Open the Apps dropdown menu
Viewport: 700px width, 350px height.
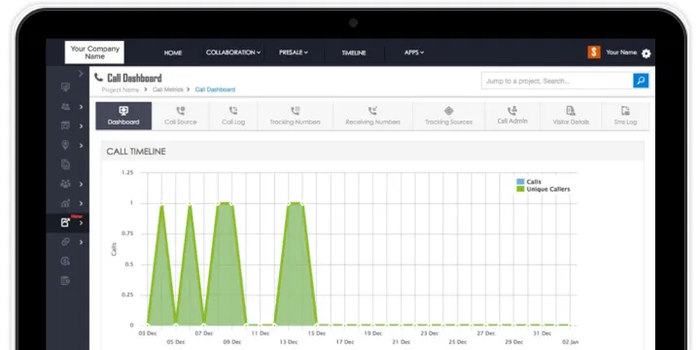(x=414, y=52)
